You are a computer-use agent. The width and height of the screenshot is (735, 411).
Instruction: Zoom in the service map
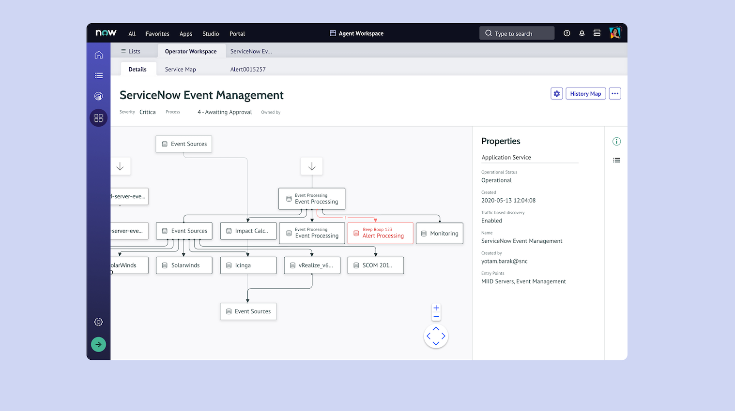coord(436,308)
